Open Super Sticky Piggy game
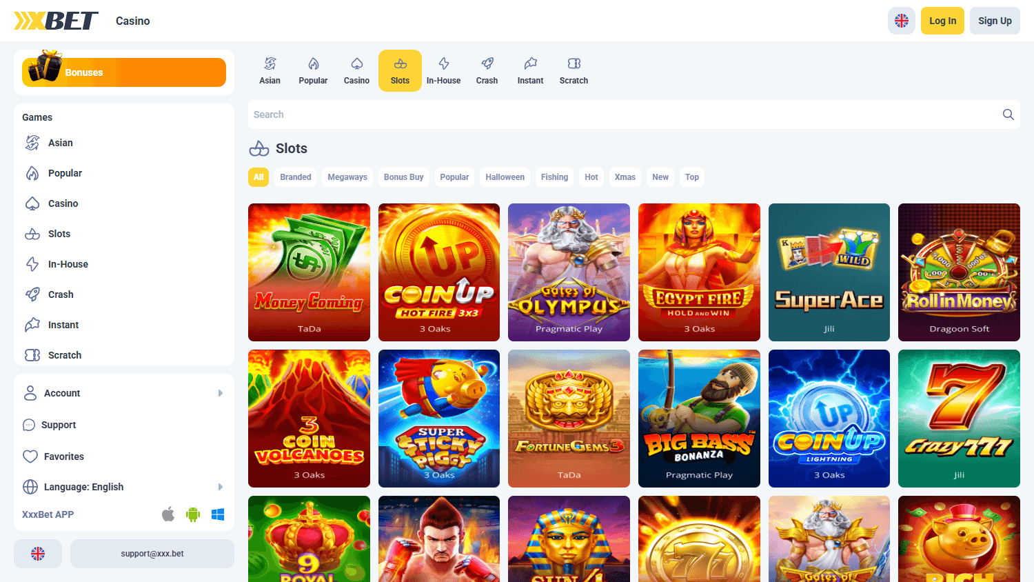Screen dimensions: 1034x582 tap(439, 419)
